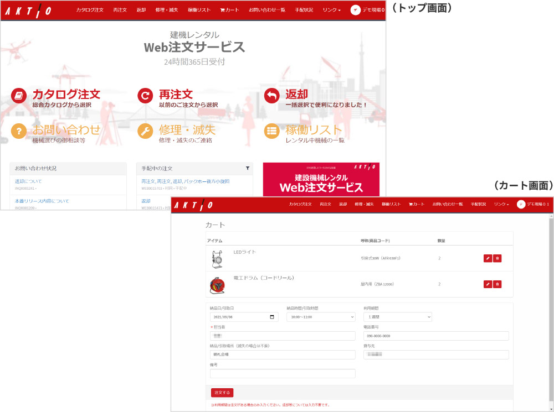
Task: Click the AKTIO logo in top screen
Action: point(28,11)
